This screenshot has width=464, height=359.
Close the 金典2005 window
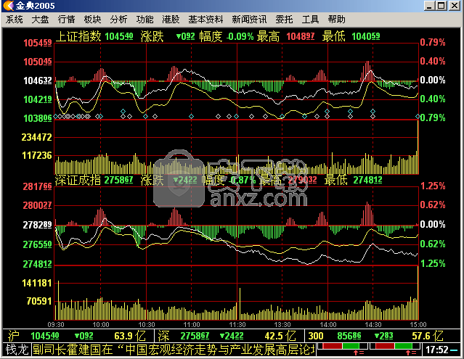coord(455,6)
